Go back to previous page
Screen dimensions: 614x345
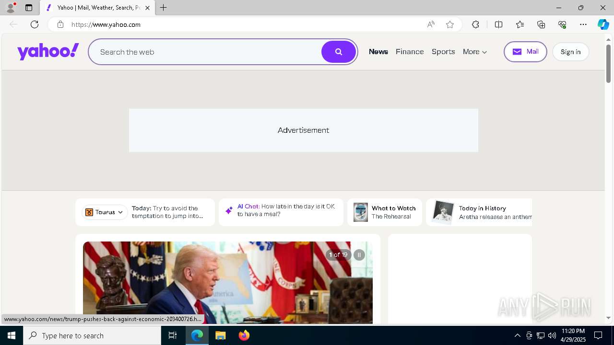13,24
